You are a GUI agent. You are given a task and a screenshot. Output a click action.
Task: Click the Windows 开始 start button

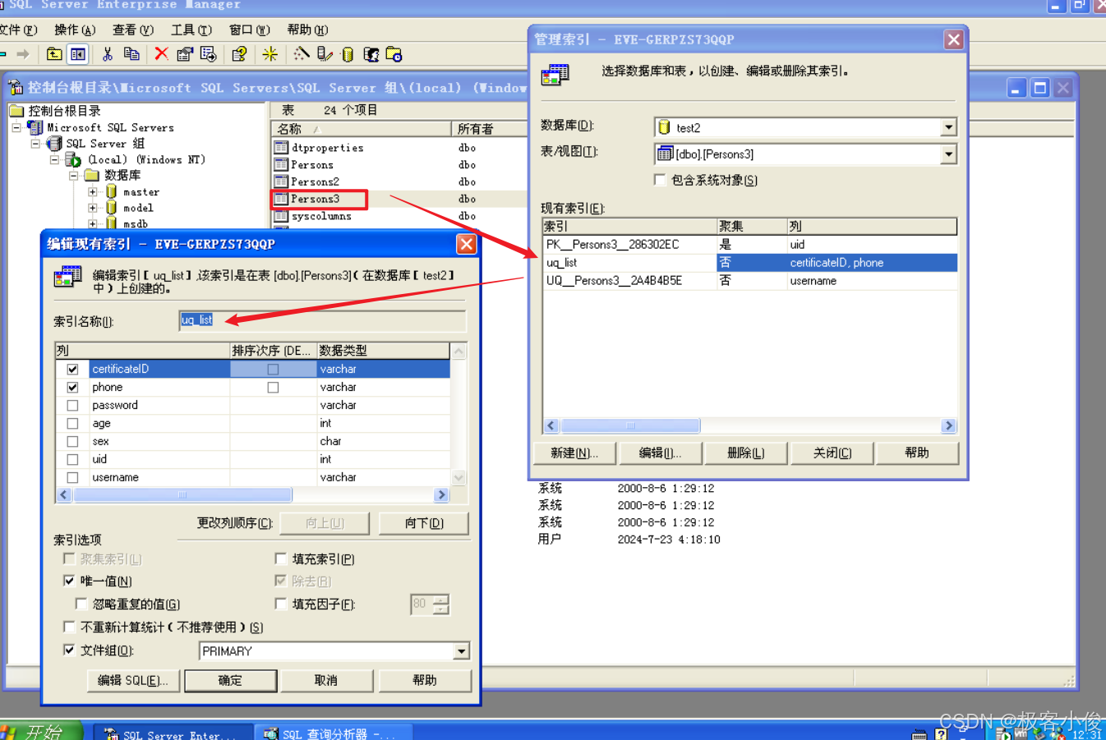coord(41,731)
